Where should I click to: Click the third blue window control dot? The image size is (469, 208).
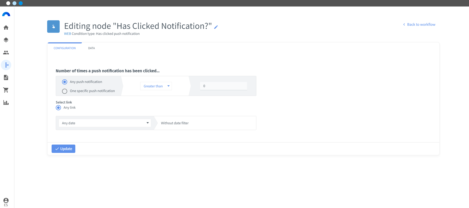[21, 3]
